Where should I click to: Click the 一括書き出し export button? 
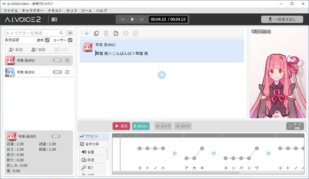(282, 19)
